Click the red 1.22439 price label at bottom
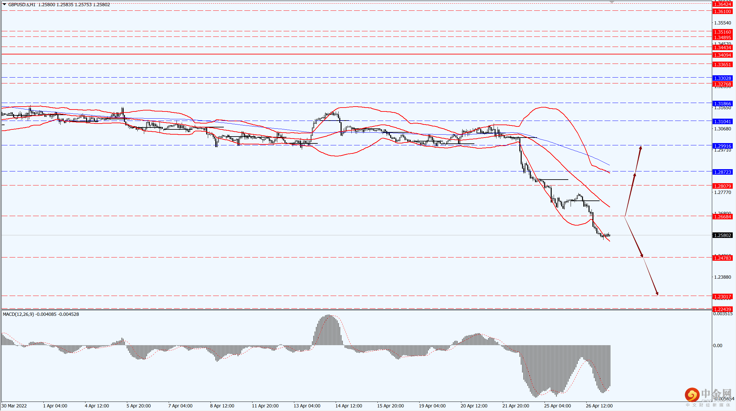The height and width of the screenshot is (411, 736). click(x=722, y=309)
